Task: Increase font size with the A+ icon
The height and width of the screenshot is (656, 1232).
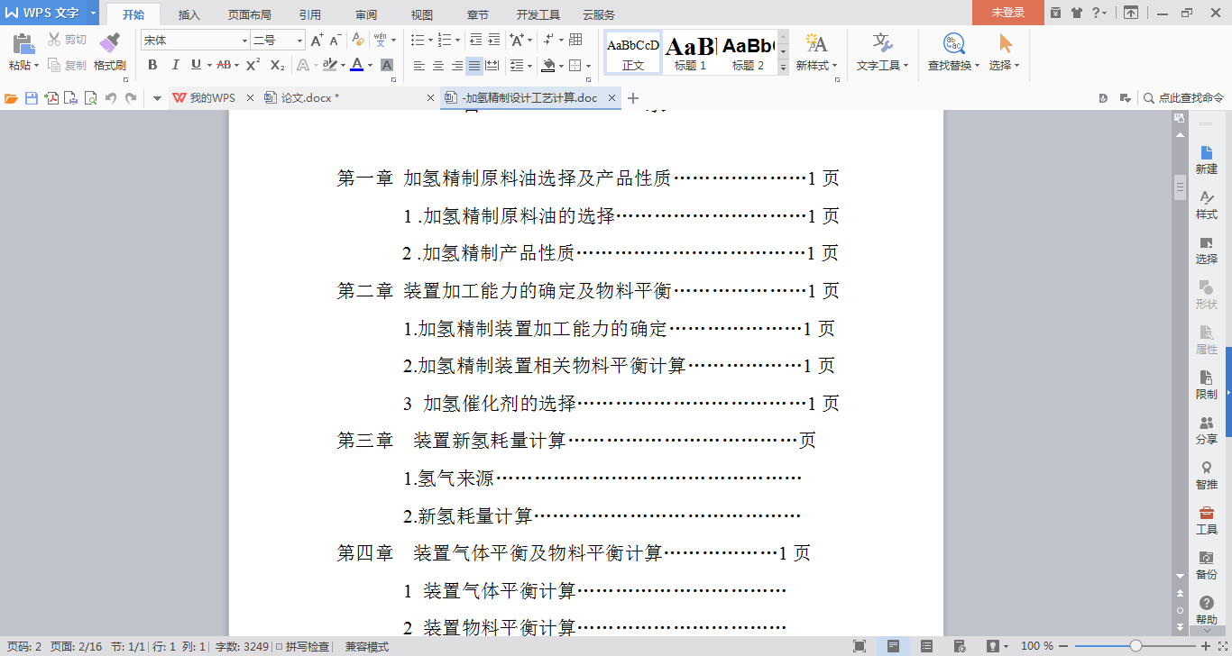Action: (x=317, y=41)
